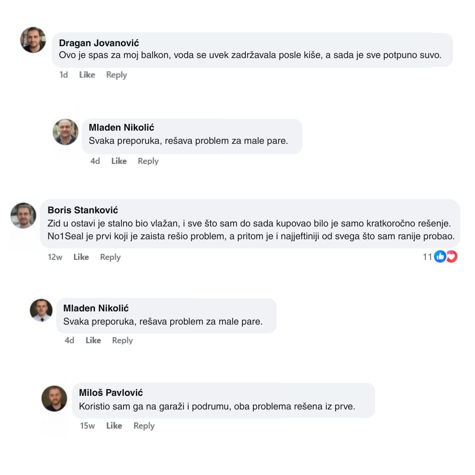Click the red heart reaction icon
Screen dimensions: 475x475
pyautogui.click(x=452, y=257)
